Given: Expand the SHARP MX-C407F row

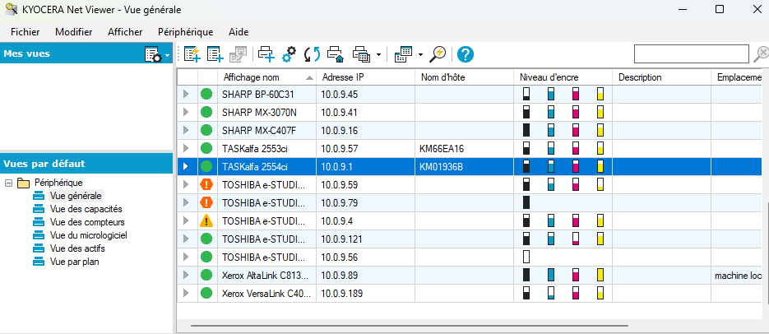Looking at the screenshot, I should [186, 130].
